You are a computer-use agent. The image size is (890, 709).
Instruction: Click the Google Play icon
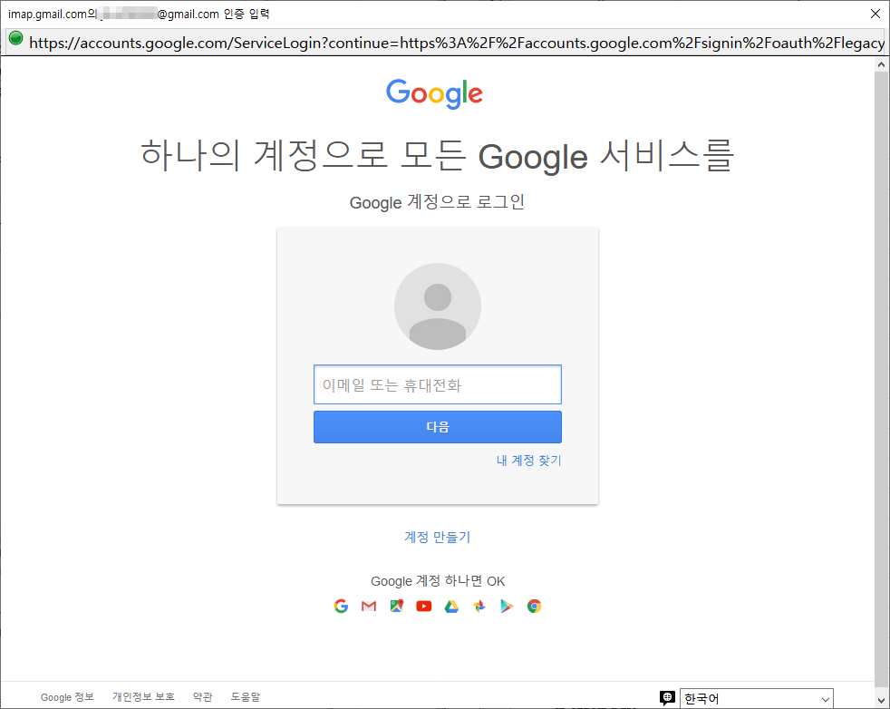(507, 607)
